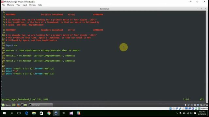The height and width of the screenshot is (117, 209).
Task: Click the Terminal window title bar
Action: coord(104,9)
